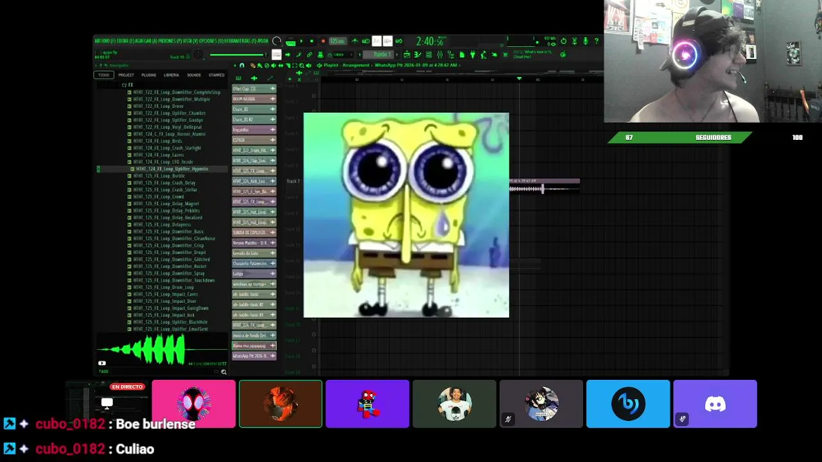822x462 pixels.
Task: Click the time display 2:40:56
Action: [431, 41]
